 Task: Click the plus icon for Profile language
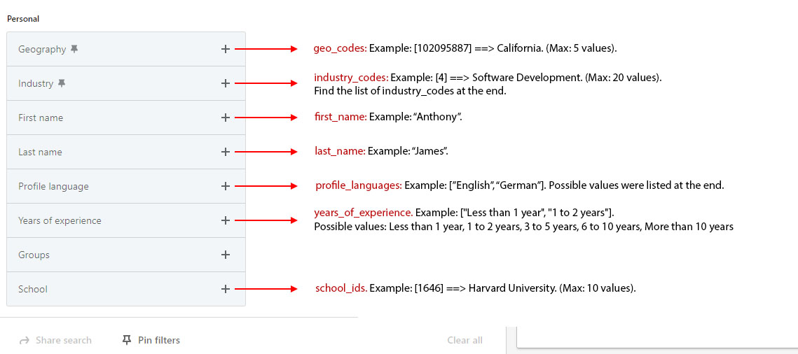tap(225, 186)
